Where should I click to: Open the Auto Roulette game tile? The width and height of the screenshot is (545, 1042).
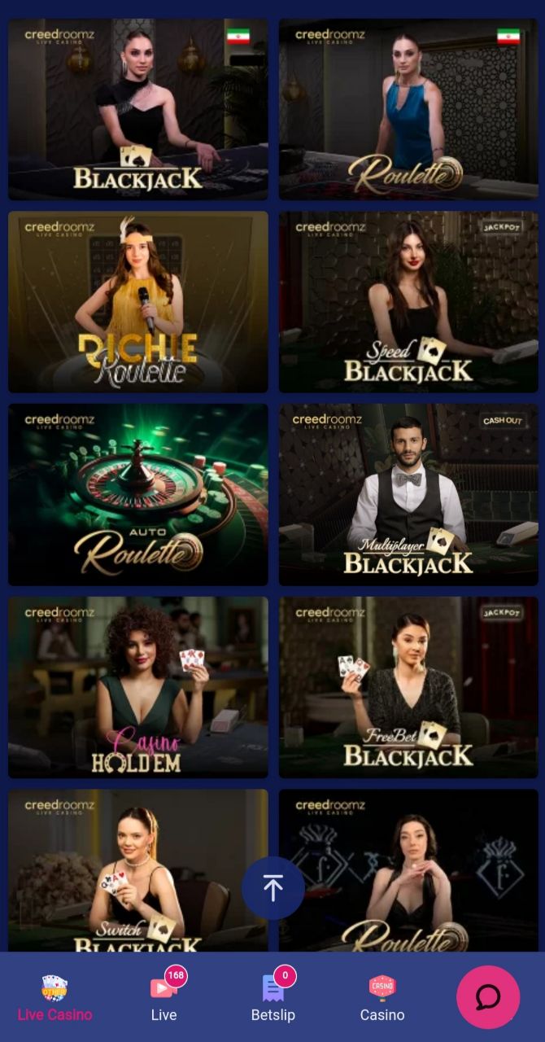tap(138, 495)
